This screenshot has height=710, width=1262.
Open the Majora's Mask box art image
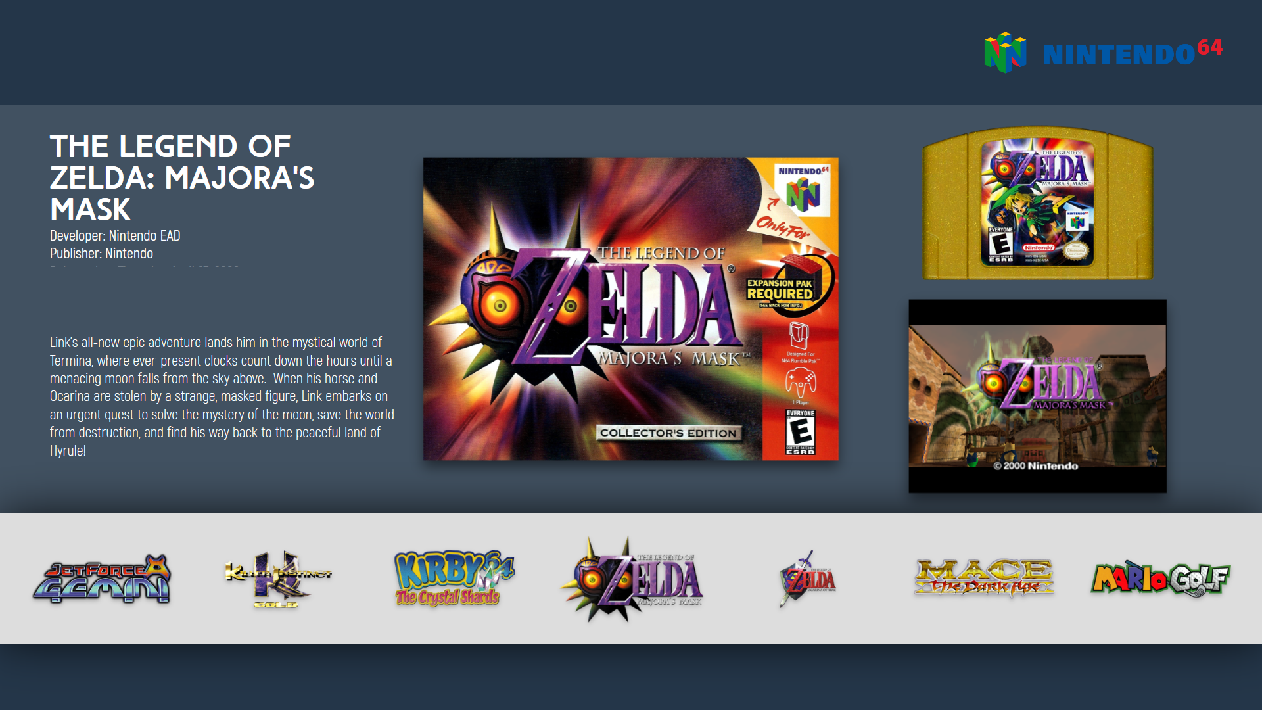pyautogui.click(x=631, y=309)
